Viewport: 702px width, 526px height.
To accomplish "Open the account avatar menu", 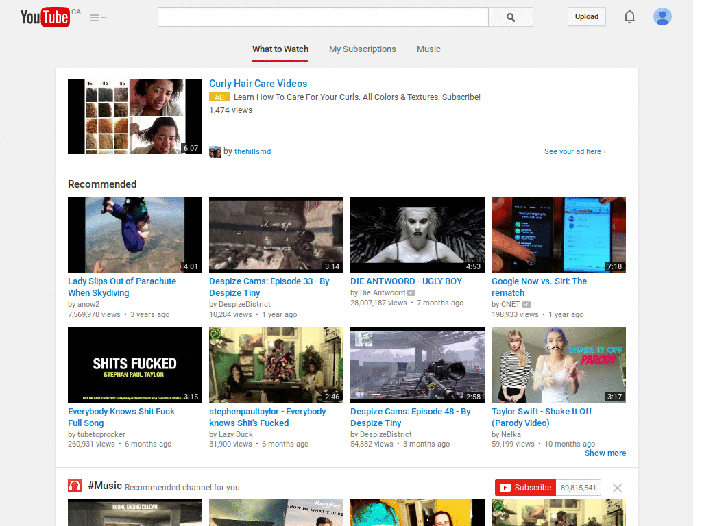I will [662, 17].
